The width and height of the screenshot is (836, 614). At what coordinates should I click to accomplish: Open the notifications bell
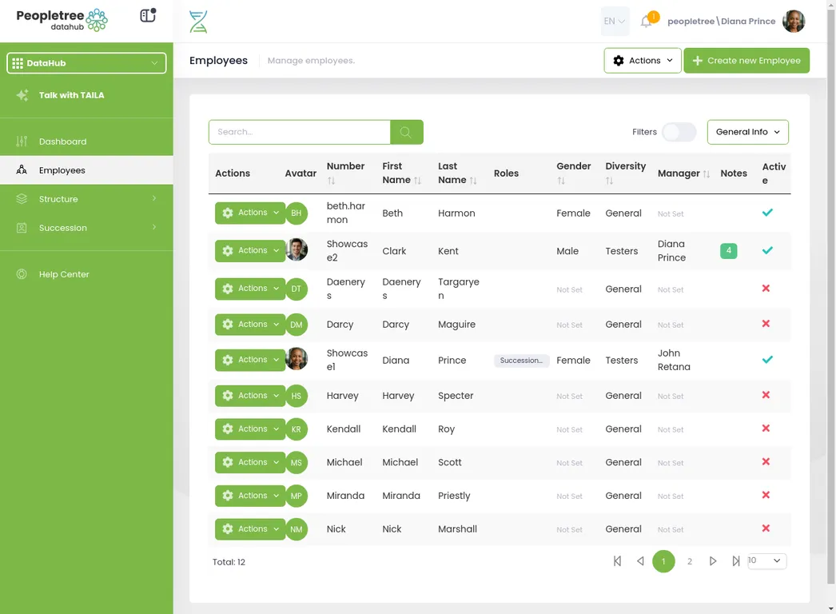pyautogui.click(x=647, y=22)
